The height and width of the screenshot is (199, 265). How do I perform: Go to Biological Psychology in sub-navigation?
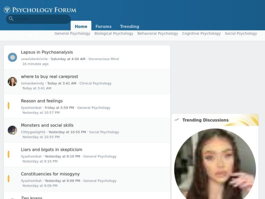114,34
